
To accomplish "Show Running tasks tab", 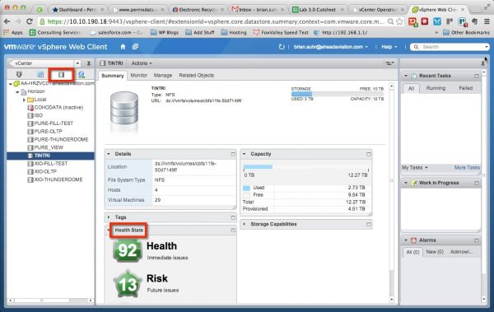I will (x=436, y=88).
